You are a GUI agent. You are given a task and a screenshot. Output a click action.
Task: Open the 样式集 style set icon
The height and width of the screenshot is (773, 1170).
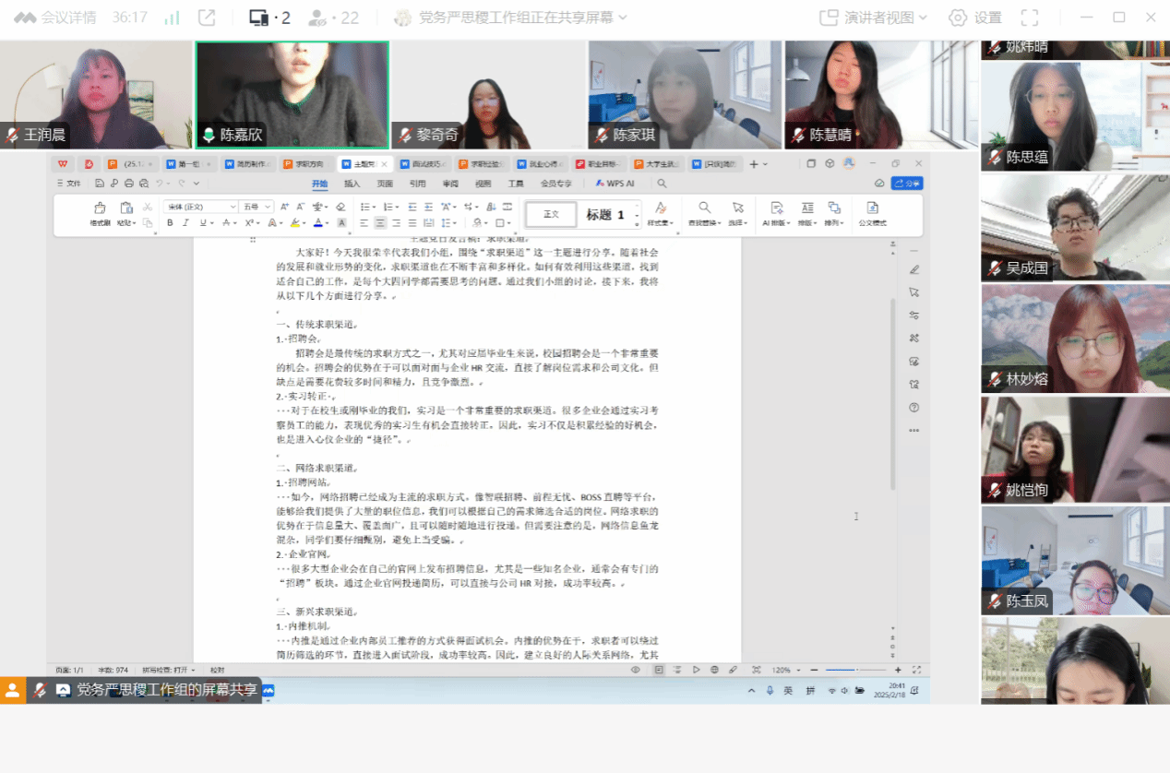coord(660,212)
